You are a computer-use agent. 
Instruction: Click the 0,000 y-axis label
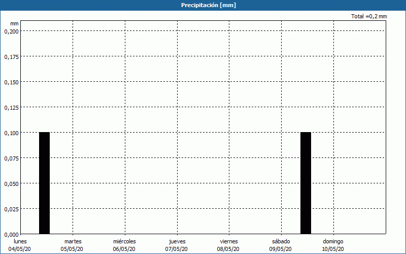click(x=11, y=235)
